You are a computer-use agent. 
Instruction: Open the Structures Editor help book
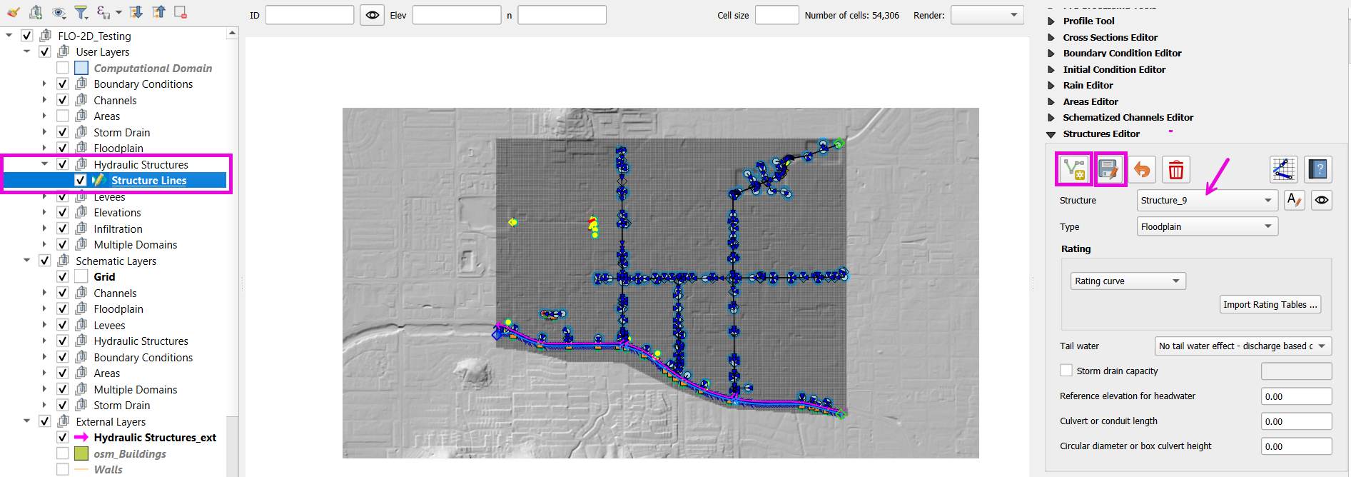point(1318,169)
